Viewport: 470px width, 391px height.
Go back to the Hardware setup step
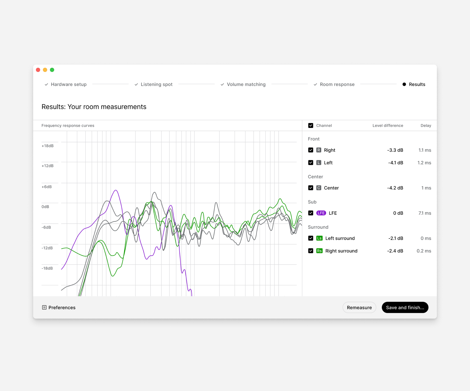coord(69,84)
